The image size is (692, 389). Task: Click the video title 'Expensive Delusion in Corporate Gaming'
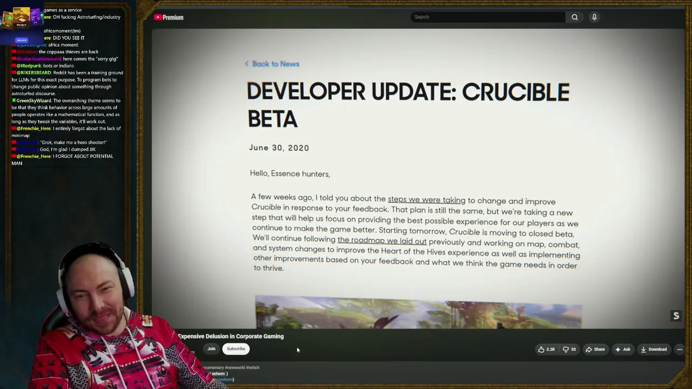(x=231, y=336)
